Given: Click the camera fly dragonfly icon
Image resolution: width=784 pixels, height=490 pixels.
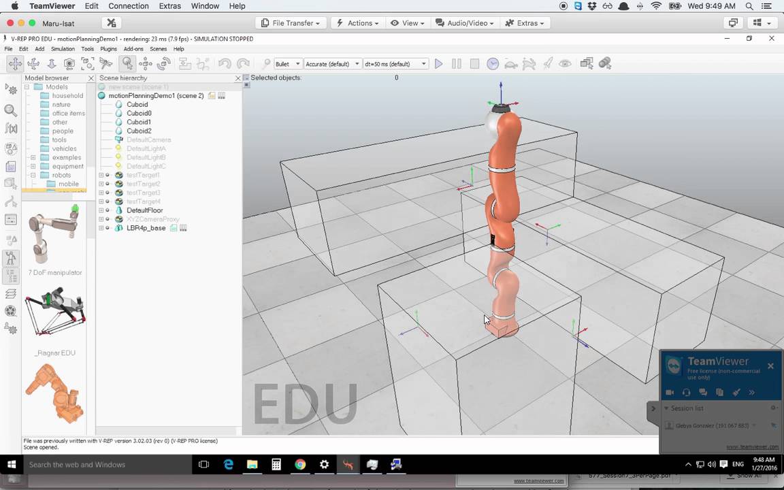Looking at the screenshot, I should pos(105,63).
